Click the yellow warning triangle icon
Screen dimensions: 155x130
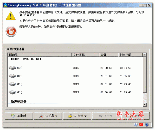(11, 16)
